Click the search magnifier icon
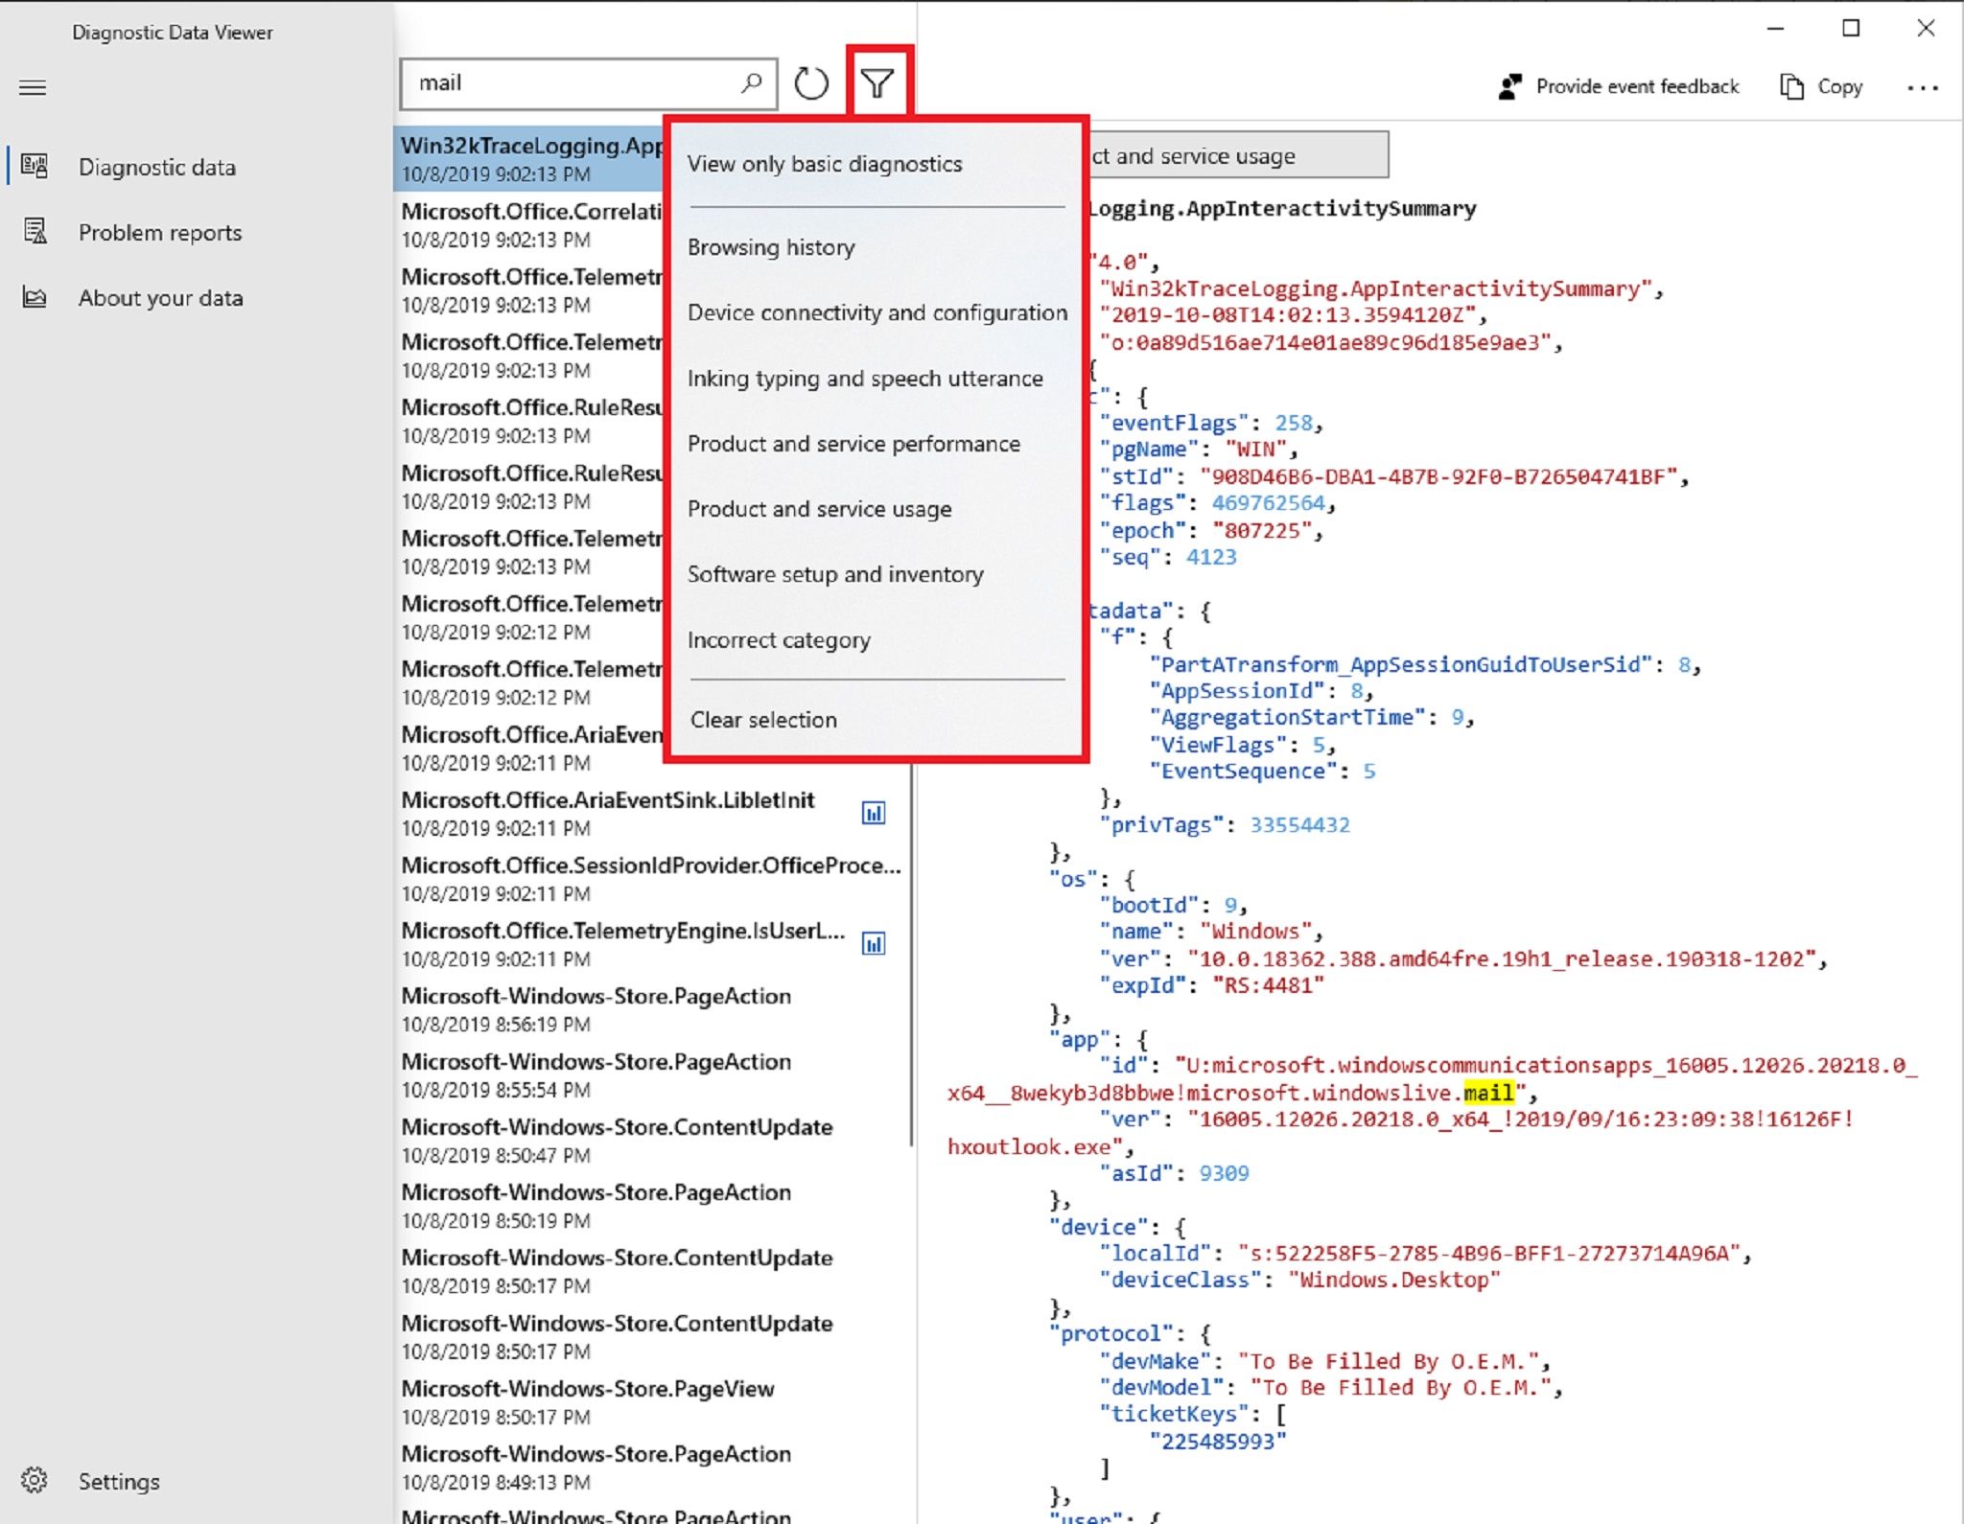 tap(752, 83)
